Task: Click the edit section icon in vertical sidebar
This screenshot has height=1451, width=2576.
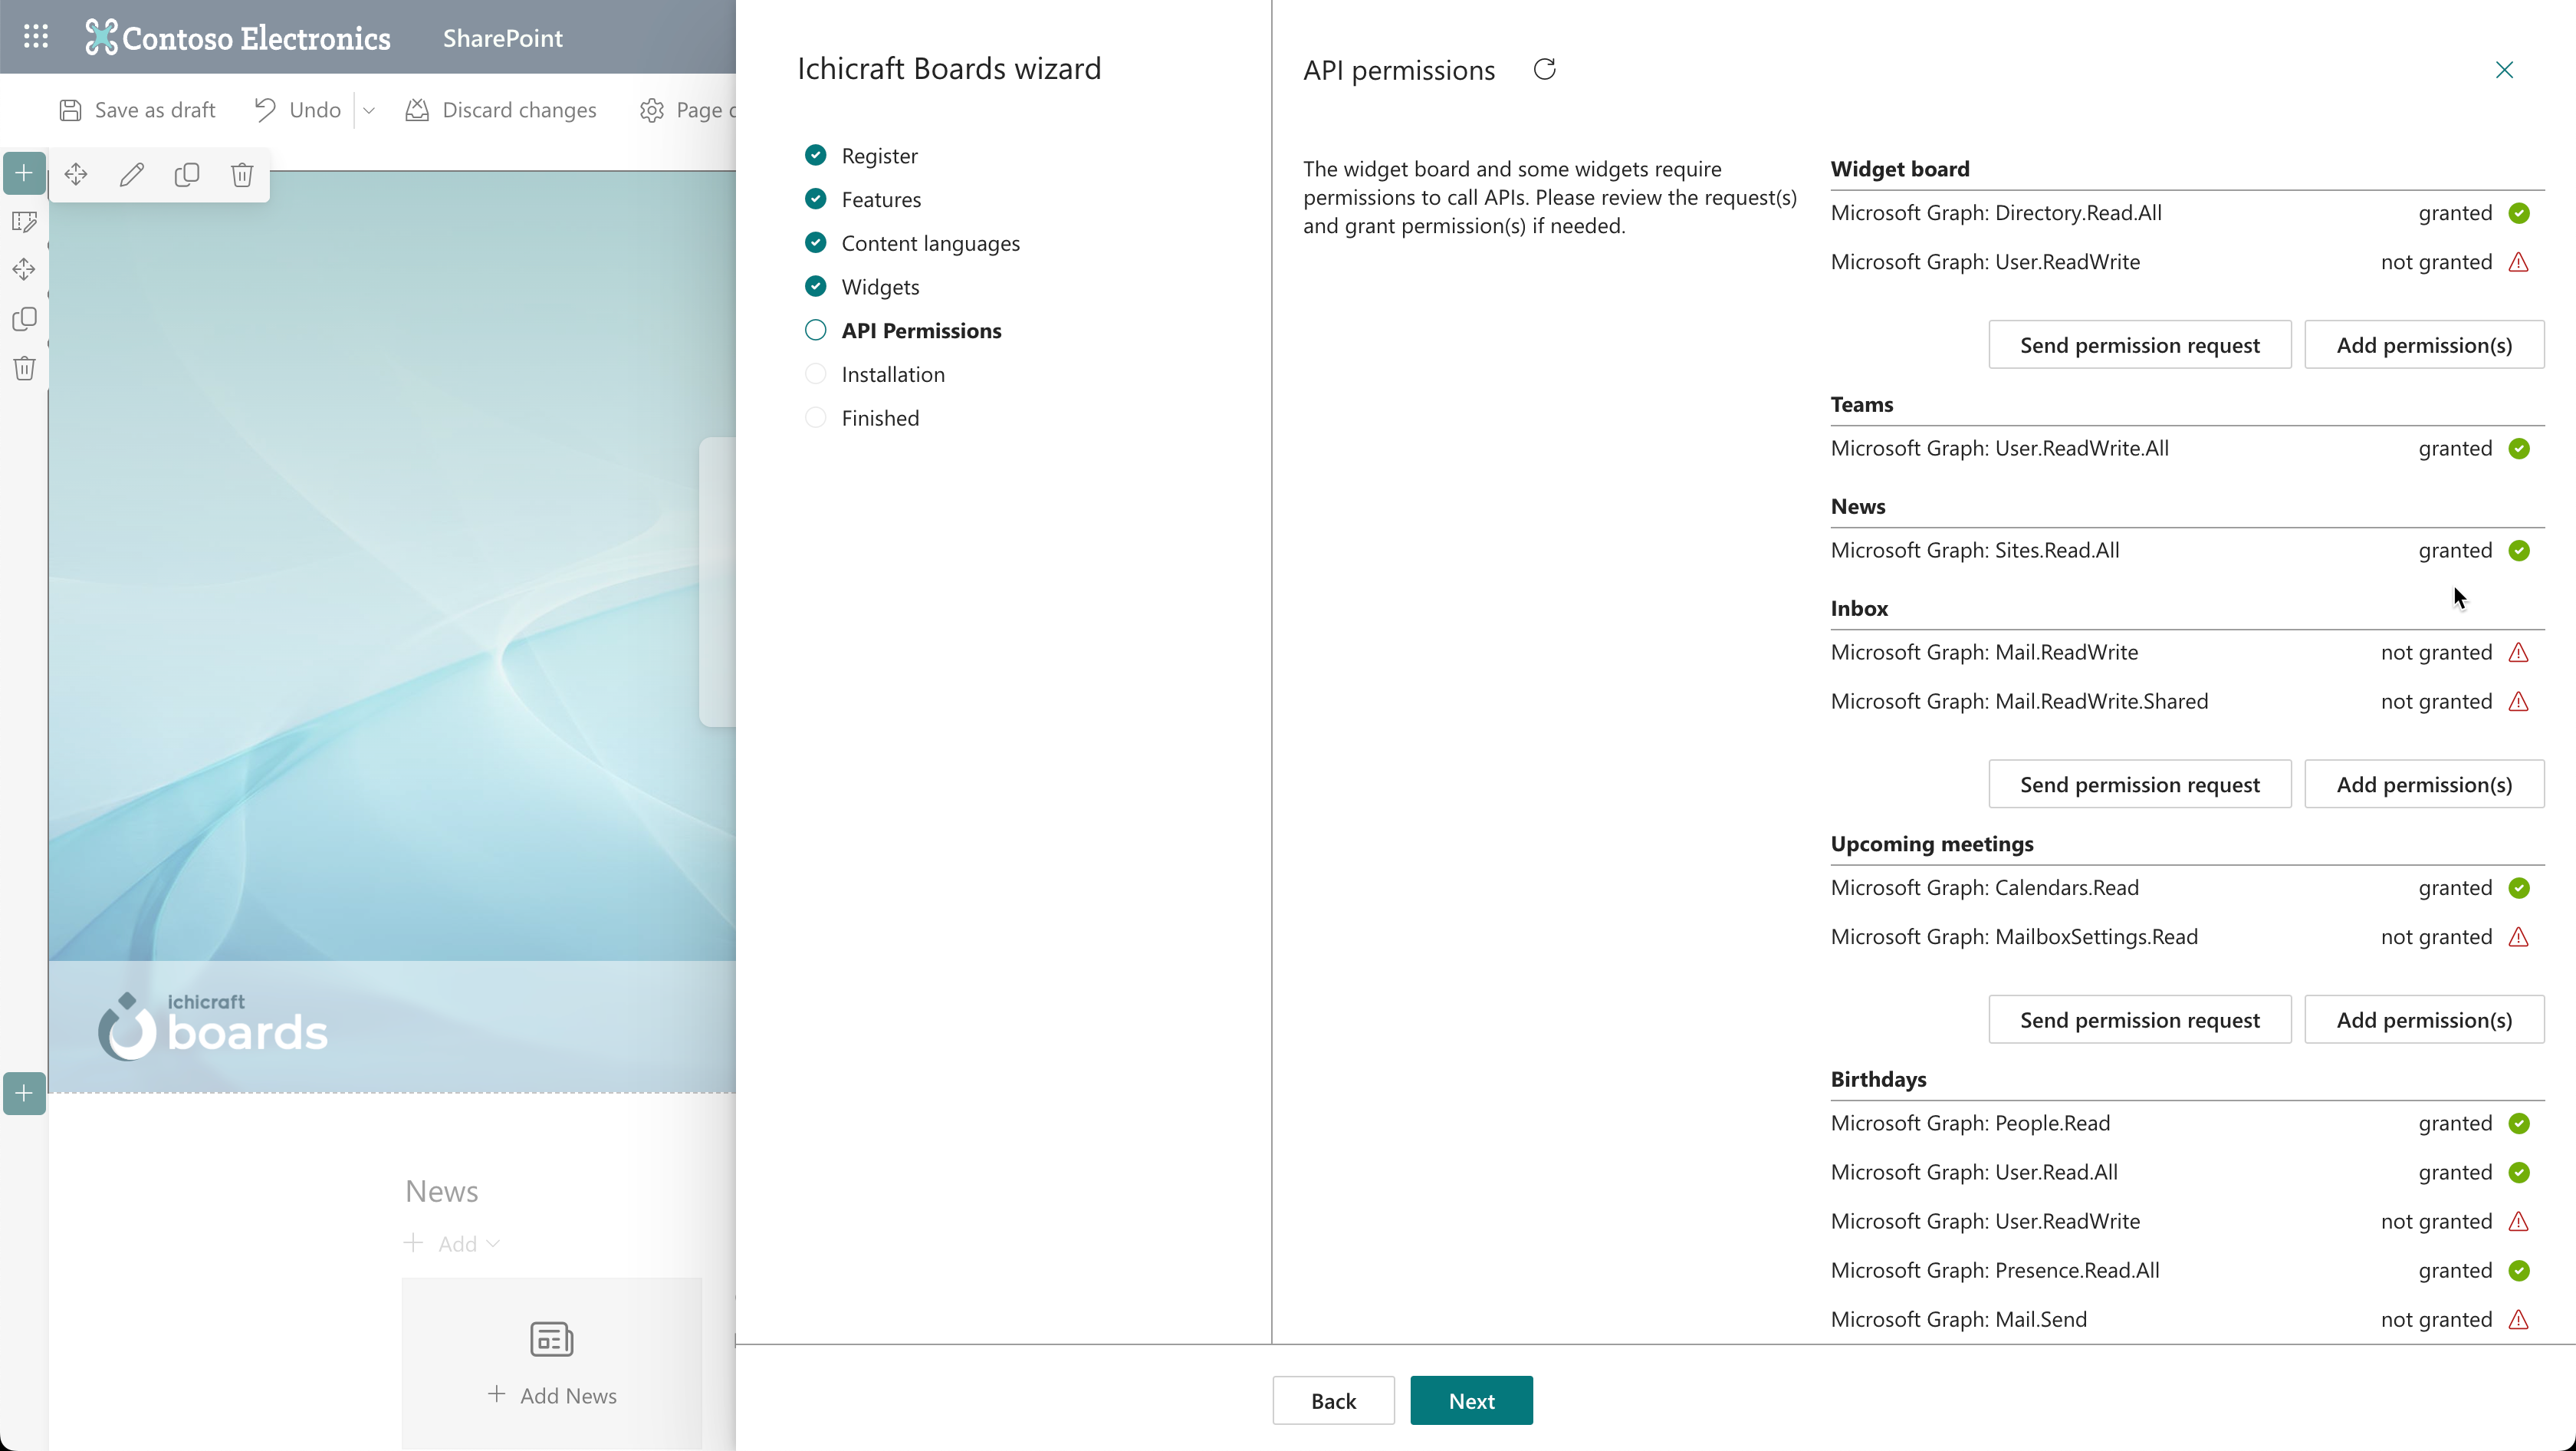Action: 24,221
